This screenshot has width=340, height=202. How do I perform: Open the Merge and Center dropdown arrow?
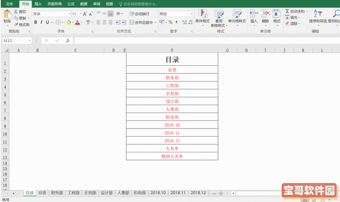click(155, 23)
